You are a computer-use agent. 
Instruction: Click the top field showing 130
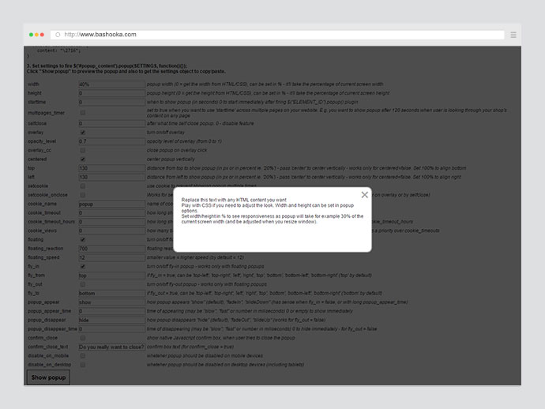pos(111,168)
